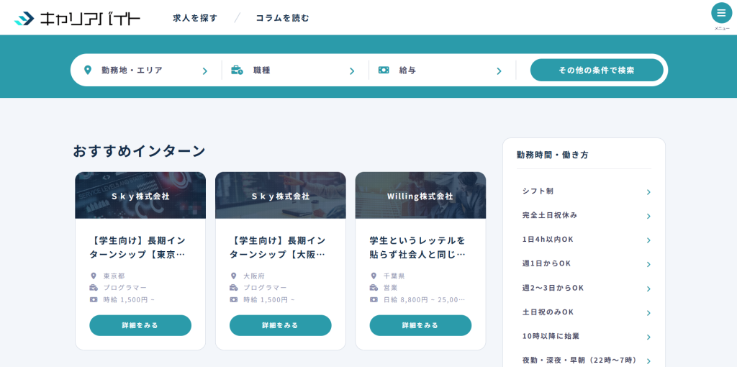
Task: Open the 土日祝のみOK chevron
Action: click(x=648, y=313)
